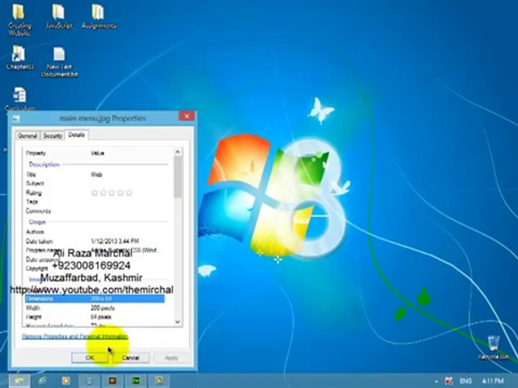Select the Tags property row

pos(95,202)
